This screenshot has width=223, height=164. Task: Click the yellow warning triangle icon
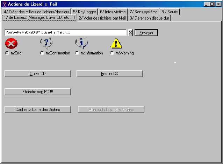pos(116,43)
